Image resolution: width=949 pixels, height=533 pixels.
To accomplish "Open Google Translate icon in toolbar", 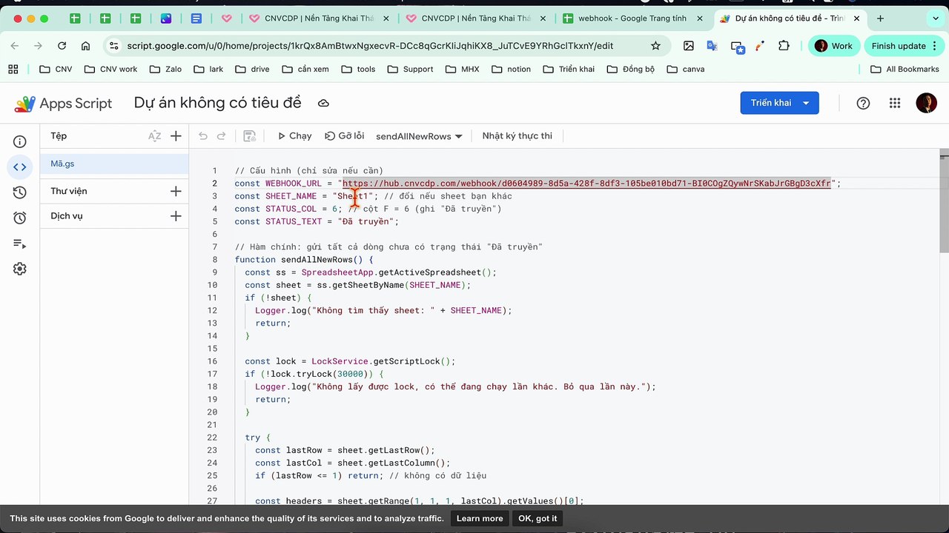I will pos(712,46).
